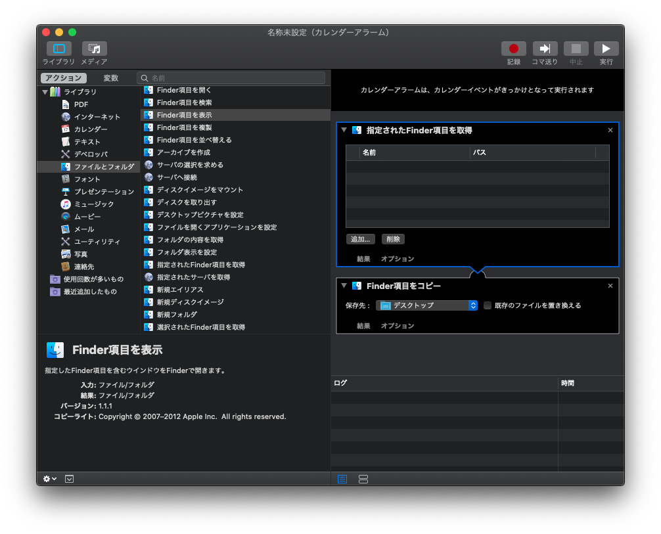Image resolution: width=661 pixels, height=534 pixels.
Task: Click the 削除 button
Action: [x=393, y=239]
